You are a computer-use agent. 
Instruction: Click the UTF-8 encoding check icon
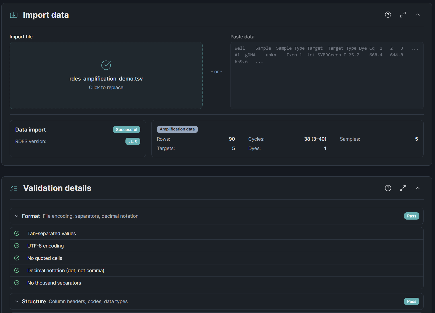click(17, 246)
